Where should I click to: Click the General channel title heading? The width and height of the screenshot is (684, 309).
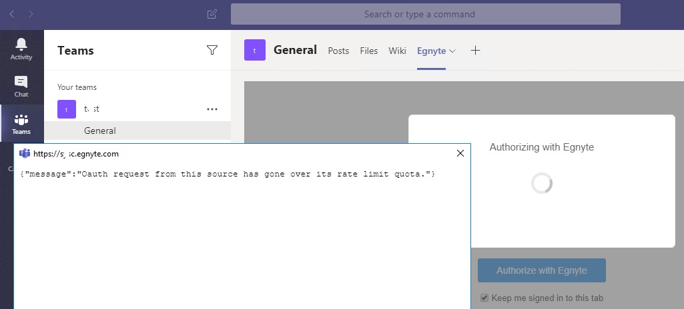tap(296, 50)
